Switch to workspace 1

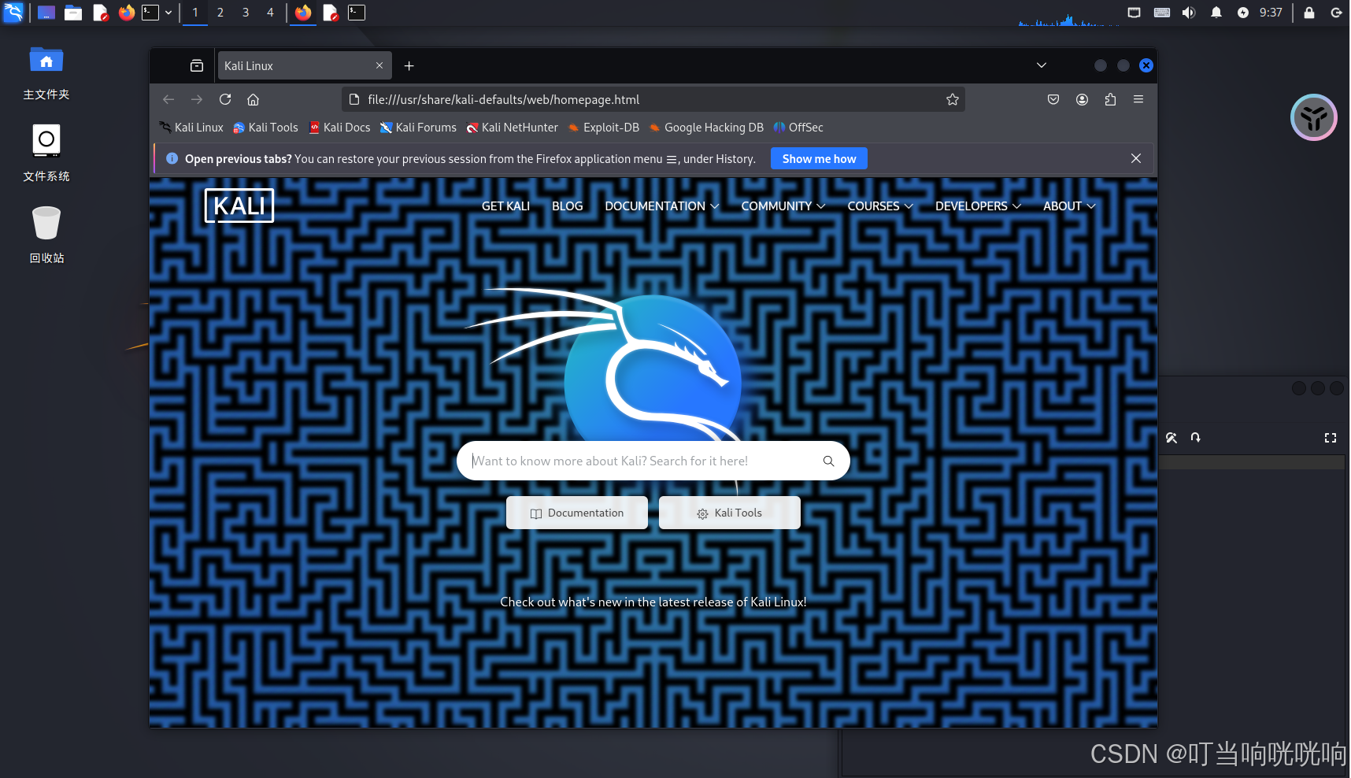point(195,13)
